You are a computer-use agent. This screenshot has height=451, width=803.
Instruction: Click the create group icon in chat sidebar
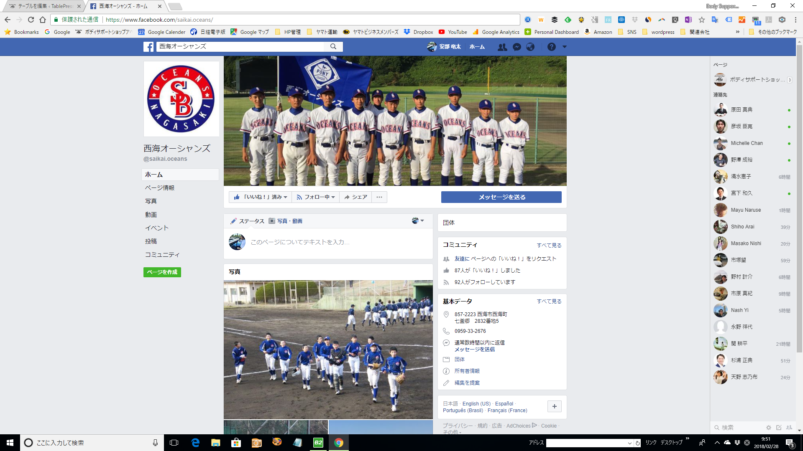[x=789, y=428]
